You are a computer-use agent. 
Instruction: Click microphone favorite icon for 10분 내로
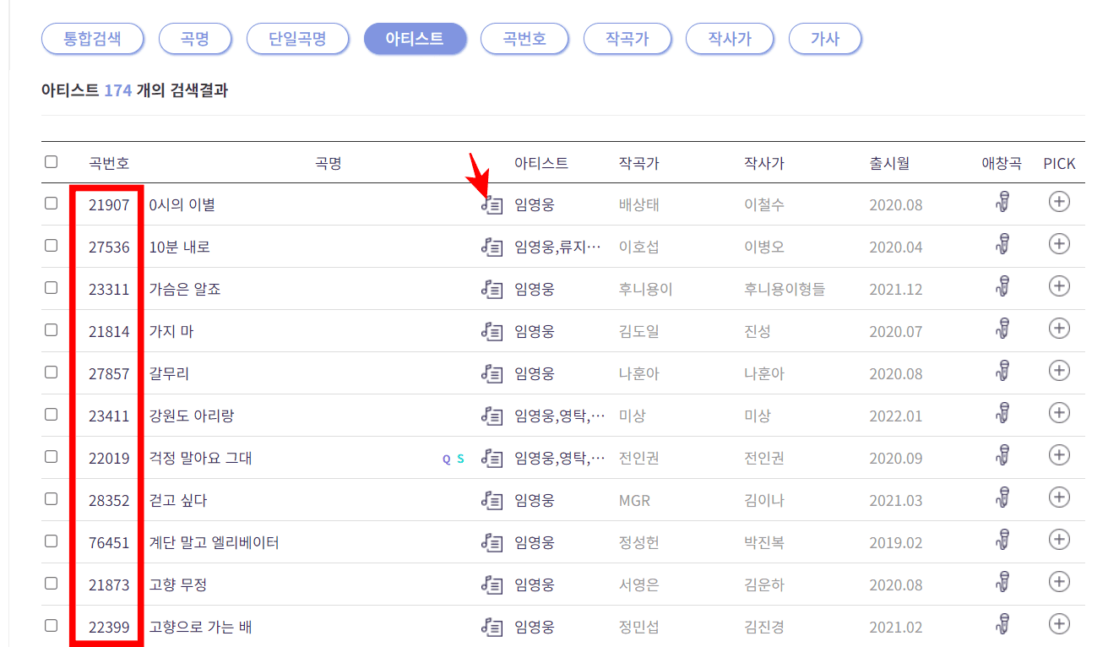(x=1002, y=245)
